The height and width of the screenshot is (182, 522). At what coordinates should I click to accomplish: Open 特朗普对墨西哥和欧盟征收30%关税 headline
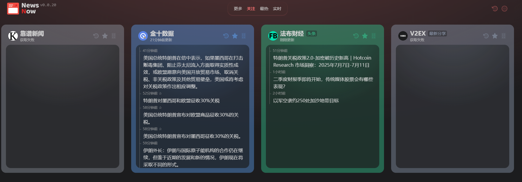(x=181, y=100)
